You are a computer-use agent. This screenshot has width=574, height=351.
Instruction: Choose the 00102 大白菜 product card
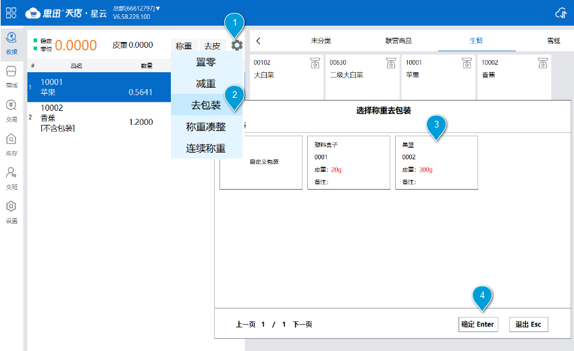coord(286,76)
